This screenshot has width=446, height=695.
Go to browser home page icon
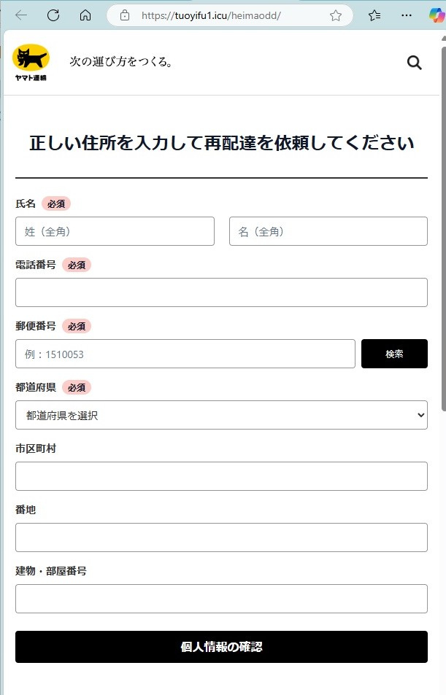(x=85, y=15)
